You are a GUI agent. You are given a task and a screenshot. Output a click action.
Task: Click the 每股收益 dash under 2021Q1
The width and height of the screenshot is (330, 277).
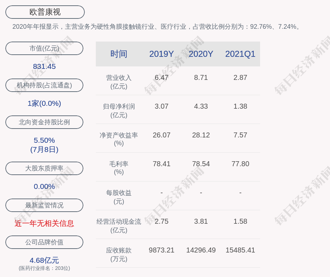[240, 192]
